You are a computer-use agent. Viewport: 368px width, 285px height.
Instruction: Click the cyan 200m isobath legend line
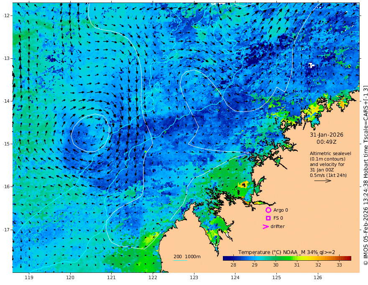point(180,260)
